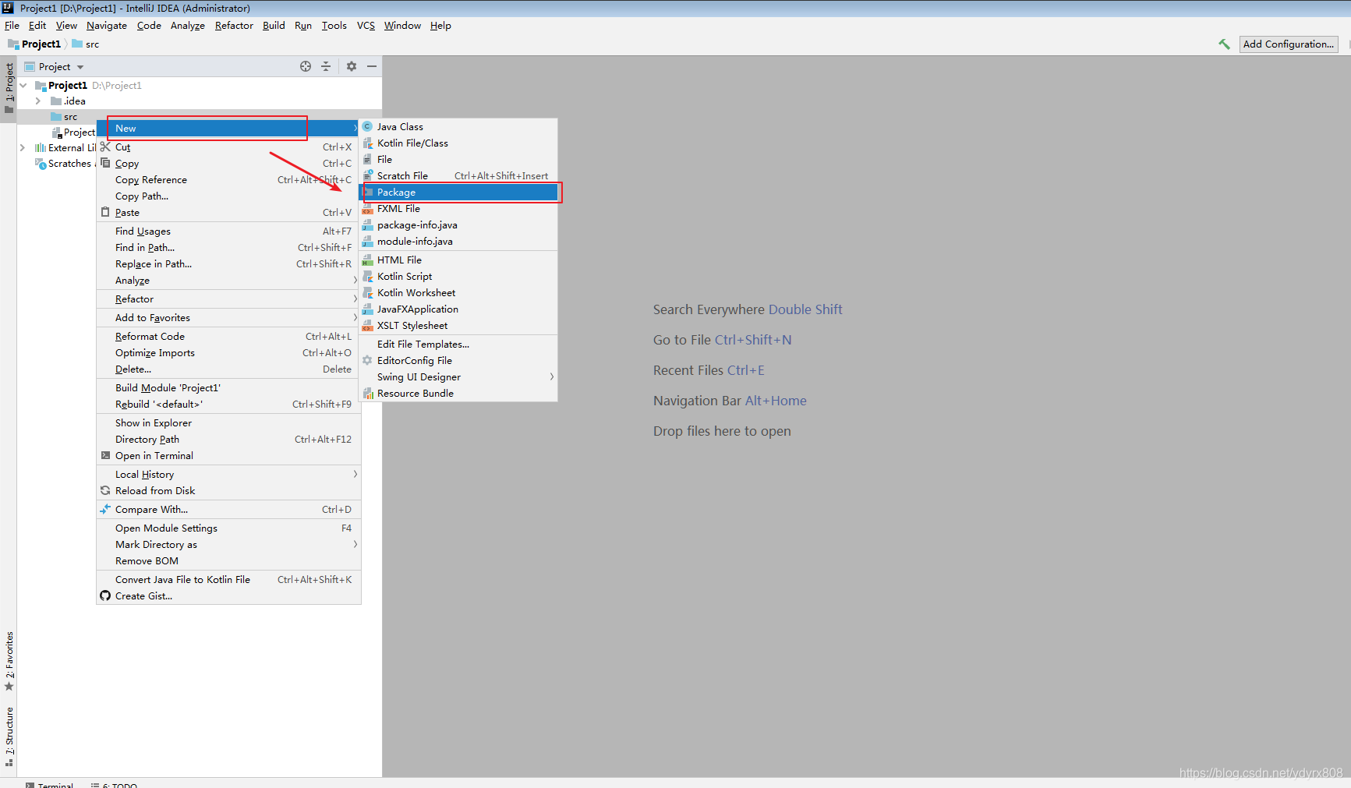Choose Rebuild '<default>' entry
Screen dimensions: 1351x788
tap(228, 404)
